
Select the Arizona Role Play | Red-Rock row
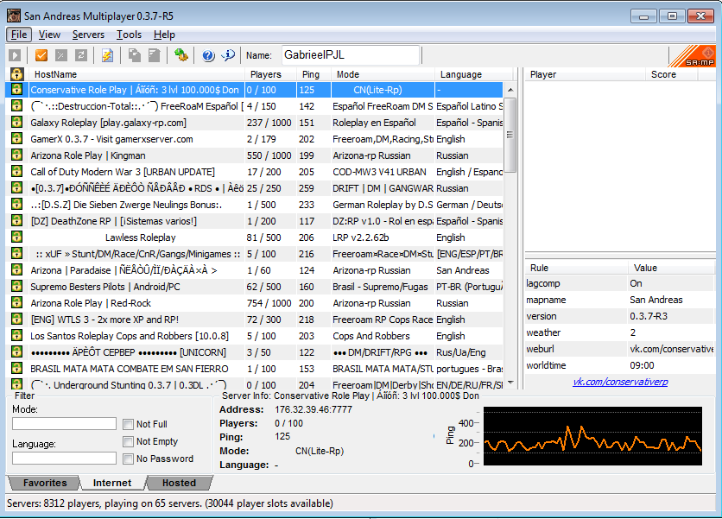(x=254, y=303)
